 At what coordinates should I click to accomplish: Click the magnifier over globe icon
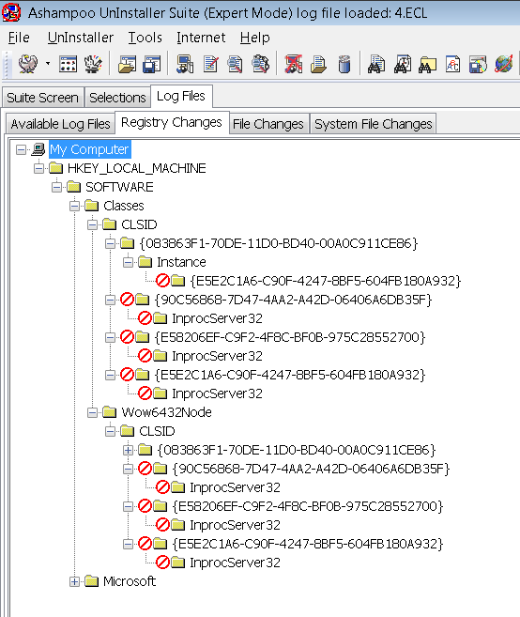(260, 64)
